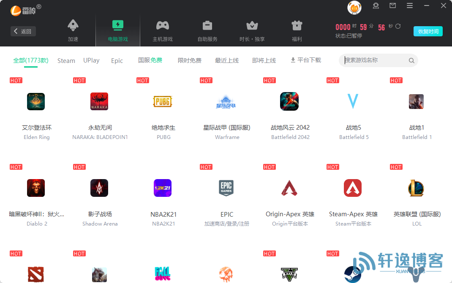This screenshot has height=283, width=452.
Task: Filter games by Steam
Action: 66,61
